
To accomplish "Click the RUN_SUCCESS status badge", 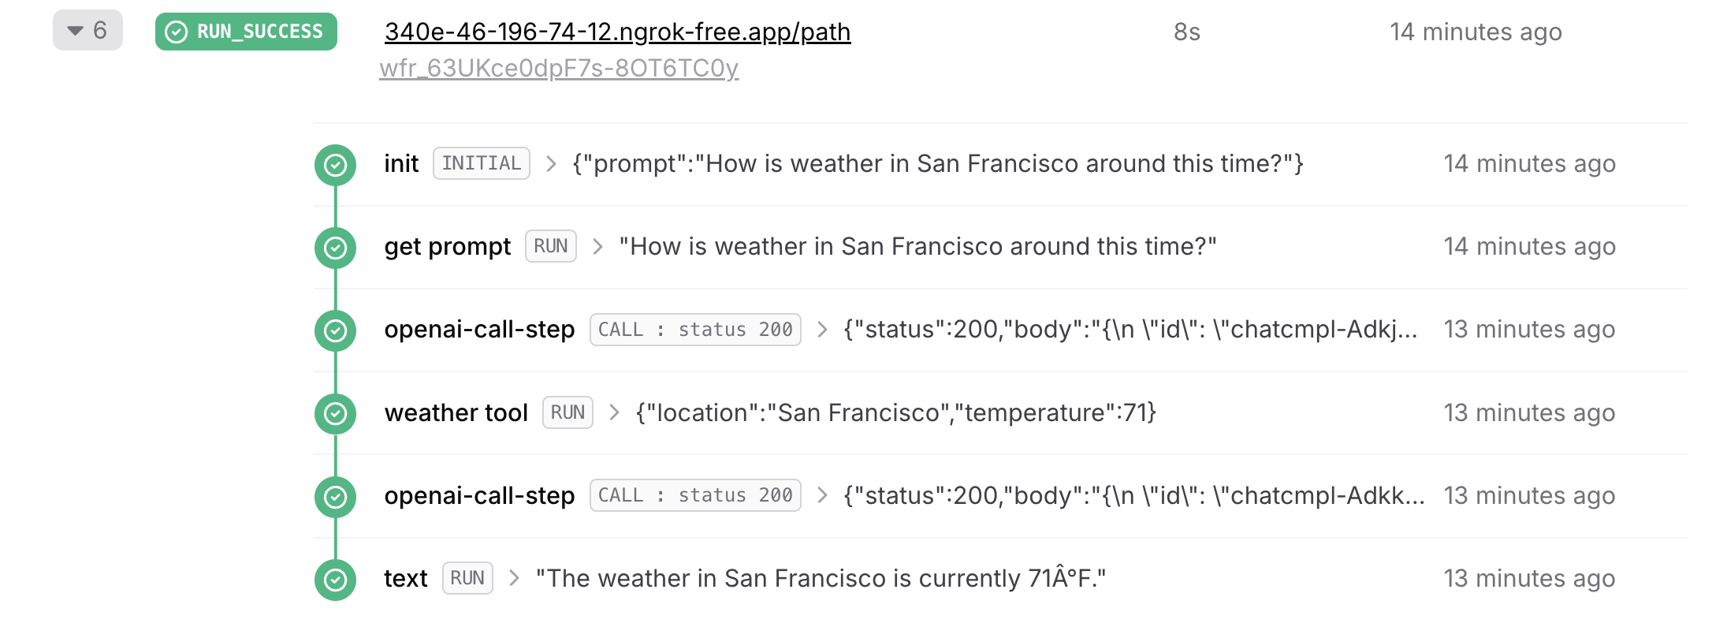I will [246, 32].
